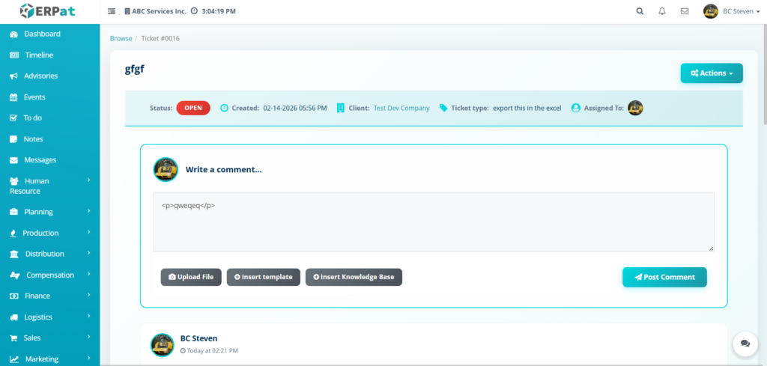Go to Dashboard in the sidebar
This screenshot has height=366, width=767.
coord(42,34)
